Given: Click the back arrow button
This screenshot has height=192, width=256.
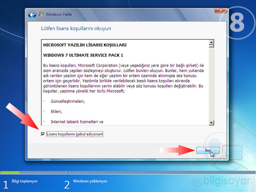Looking at the screenshot, I should (x=32, y=15).
